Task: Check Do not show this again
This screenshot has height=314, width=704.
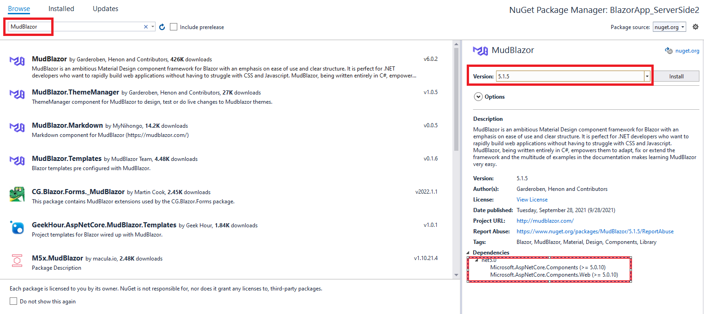Action: pos(13,301)
